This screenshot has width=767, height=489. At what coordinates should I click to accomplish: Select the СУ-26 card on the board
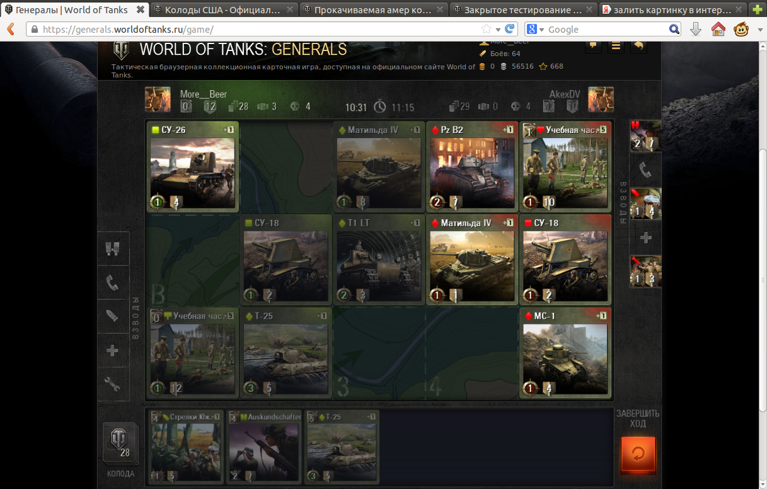click(193, 166)
